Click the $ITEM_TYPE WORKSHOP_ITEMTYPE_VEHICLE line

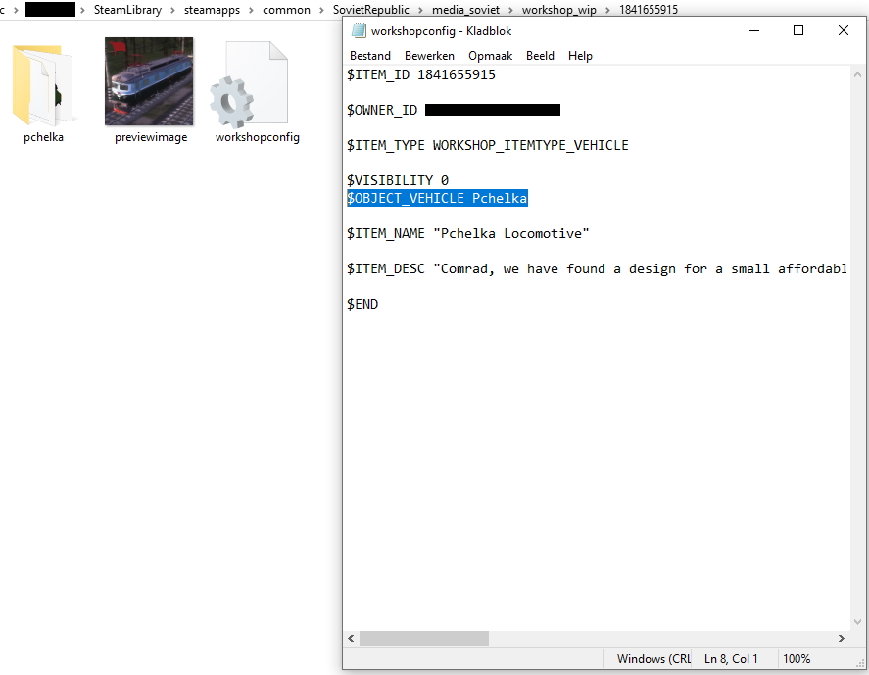click(x=488, y=145)
